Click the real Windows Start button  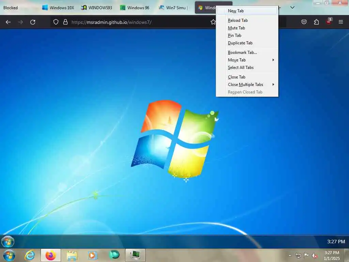pyautogui.click(x=9, y=255)
